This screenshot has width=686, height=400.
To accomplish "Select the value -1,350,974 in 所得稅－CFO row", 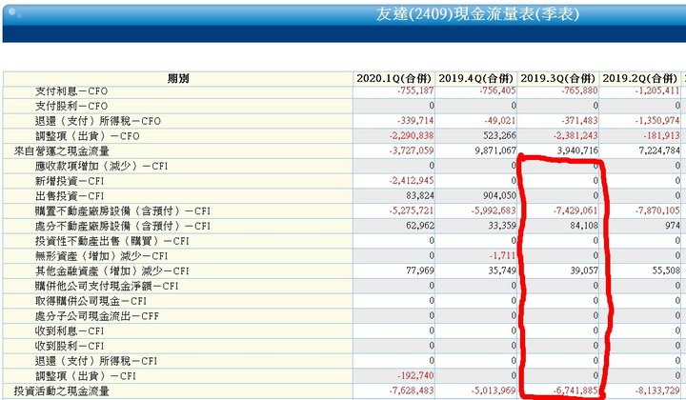I will tap(657, 121).
